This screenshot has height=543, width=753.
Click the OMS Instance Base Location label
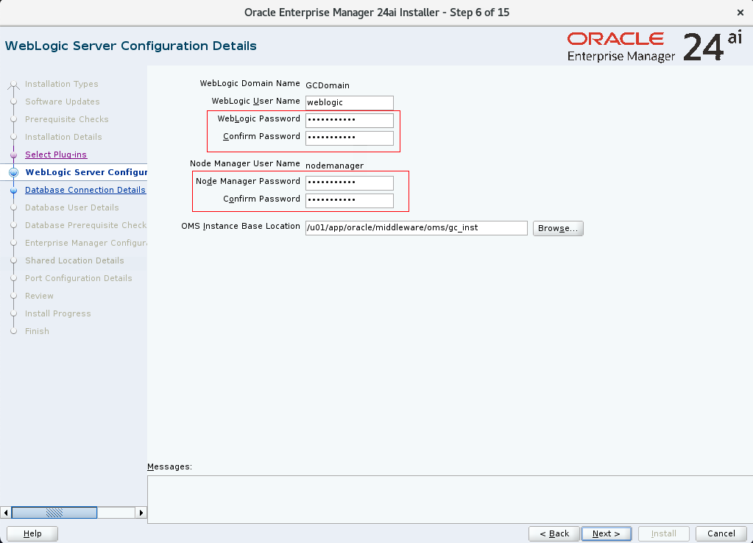[x=241, y=226]
